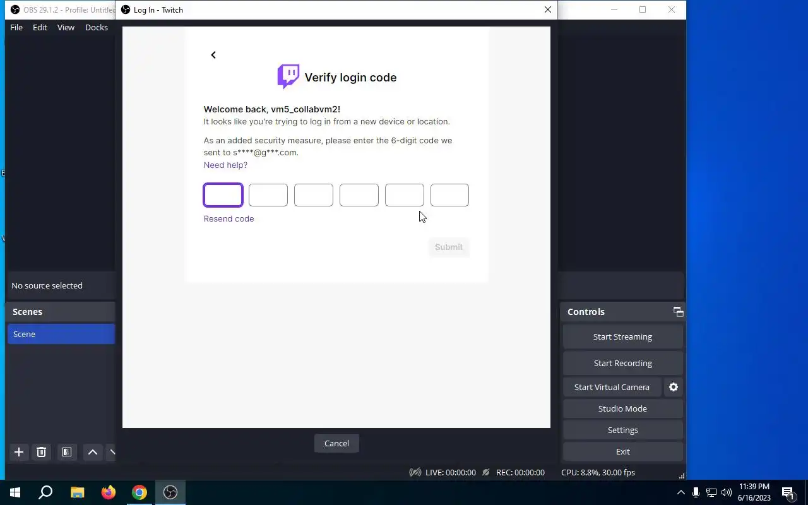
Task: Click the streaming status icon beside LIVE
Action: tap(415, 472)
